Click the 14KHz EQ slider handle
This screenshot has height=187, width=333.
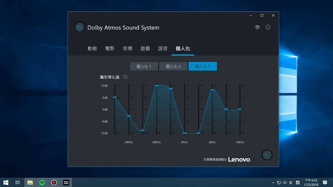pyautogui.click(x=240, y=109)
